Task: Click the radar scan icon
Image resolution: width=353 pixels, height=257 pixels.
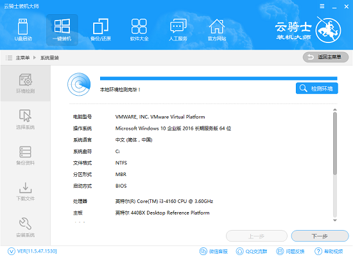Action: coord(79,84)
